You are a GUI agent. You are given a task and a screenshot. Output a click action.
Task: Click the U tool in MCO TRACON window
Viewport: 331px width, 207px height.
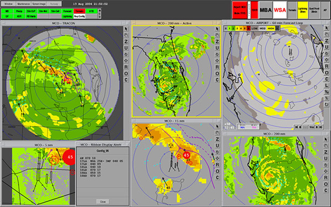(126, 48)
